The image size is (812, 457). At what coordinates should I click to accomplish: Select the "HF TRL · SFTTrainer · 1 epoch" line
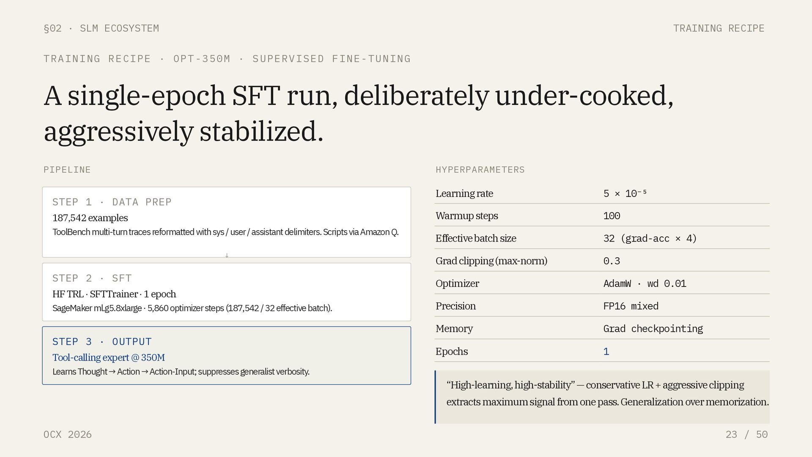[114, 294]
